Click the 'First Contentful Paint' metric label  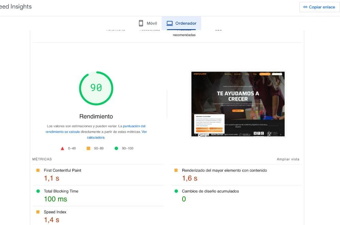point(63,170)
